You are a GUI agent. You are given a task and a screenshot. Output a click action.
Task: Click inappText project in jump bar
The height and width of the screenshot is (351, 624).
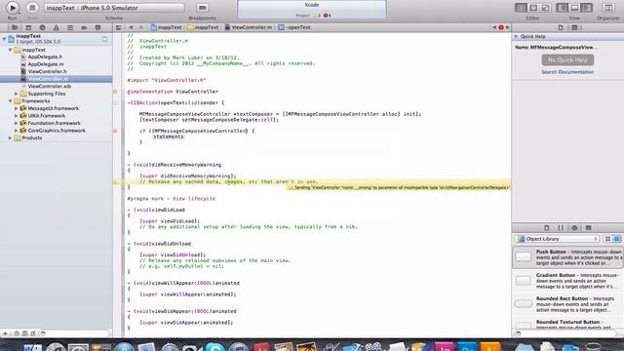pos(167,27)
